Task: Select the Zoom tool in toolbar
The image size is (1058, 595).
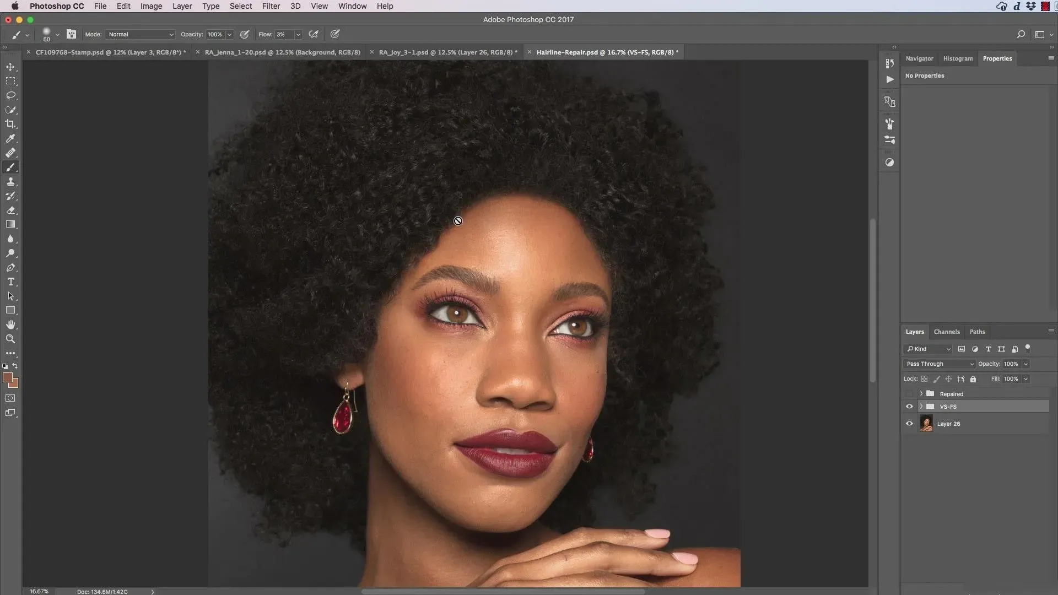Action: (x=10, y=339)
